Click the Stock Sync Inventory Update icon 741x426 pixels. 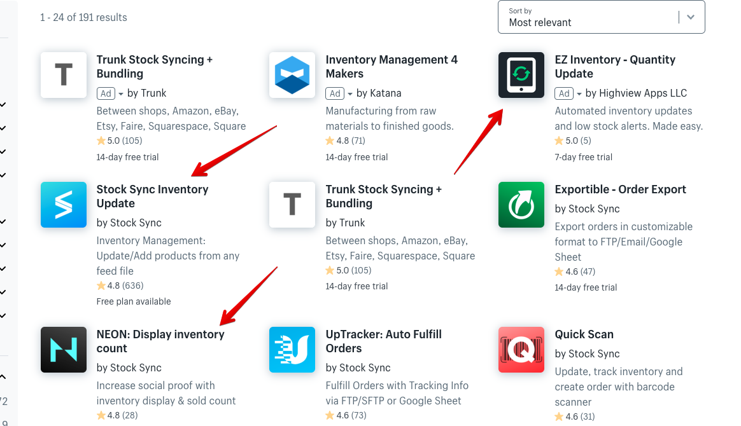coord(64,205)
